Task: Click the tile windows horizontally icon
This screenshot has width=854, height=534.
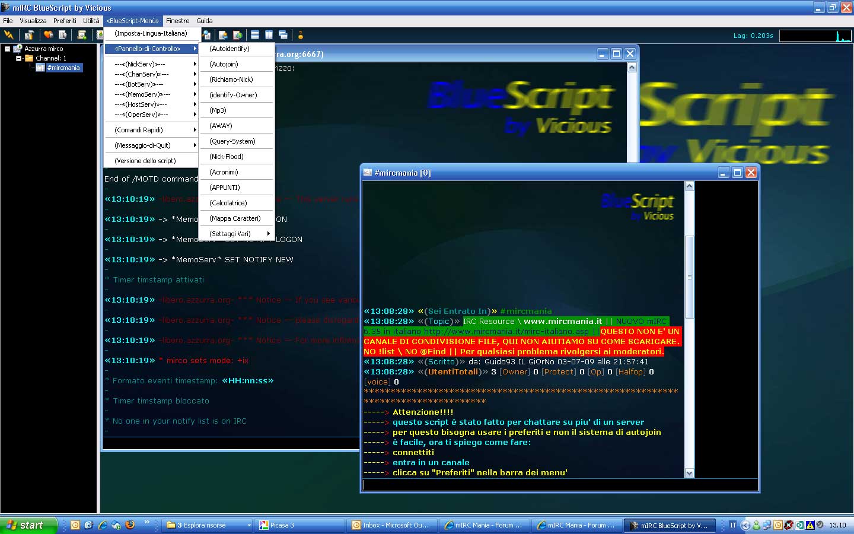Action: click(255, 35)
